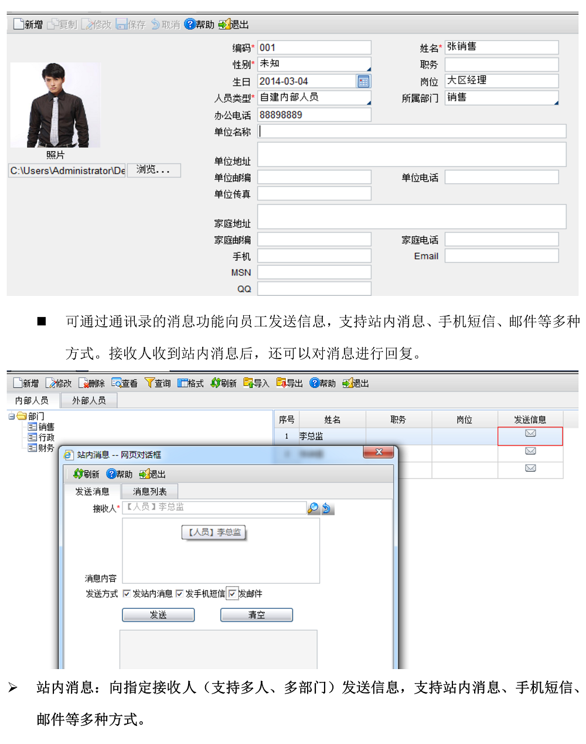Click the 单位名称 input field
This screenshot has height=744, width=586.
(411, 131)
